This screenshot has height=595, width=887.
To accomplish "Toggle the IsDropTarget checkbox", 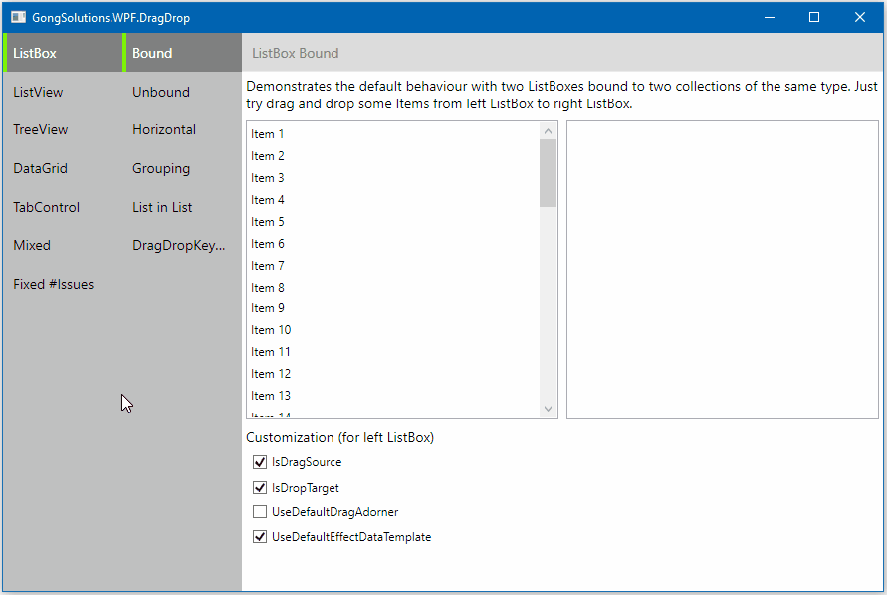I will 261,488.
